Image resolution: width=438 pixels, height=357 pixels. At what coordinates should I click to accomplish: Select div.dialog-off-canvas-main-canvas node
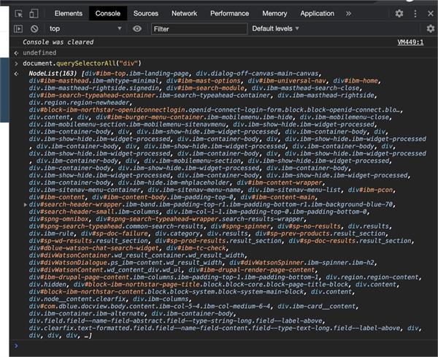(x=257, y=74)
